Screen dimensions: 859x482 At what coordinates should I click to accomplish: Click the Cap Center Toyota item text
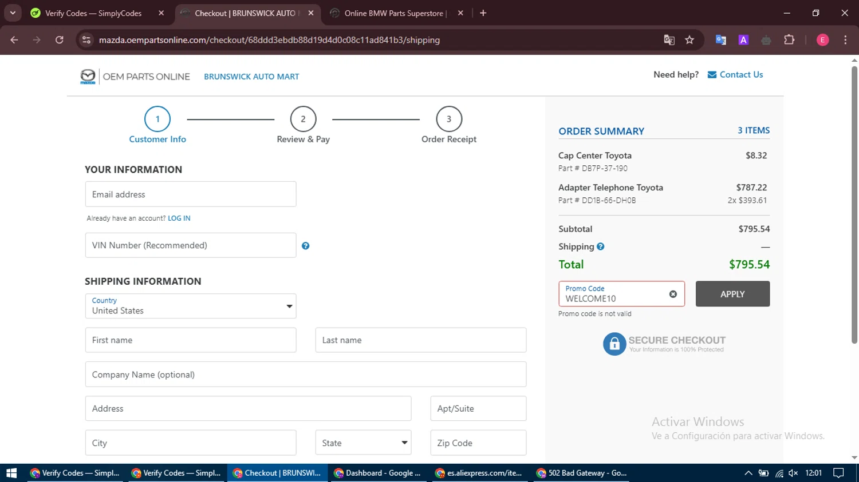[595, 156]
